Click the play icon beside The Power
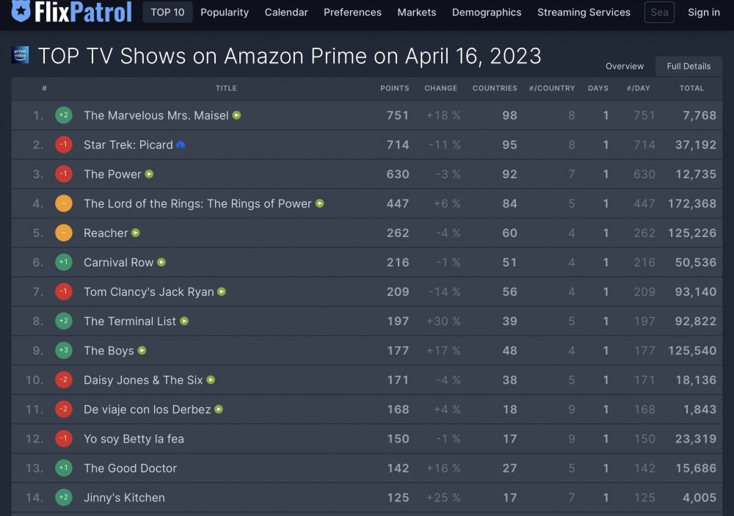This screenshot has width=734, height=516. (149, 174)
